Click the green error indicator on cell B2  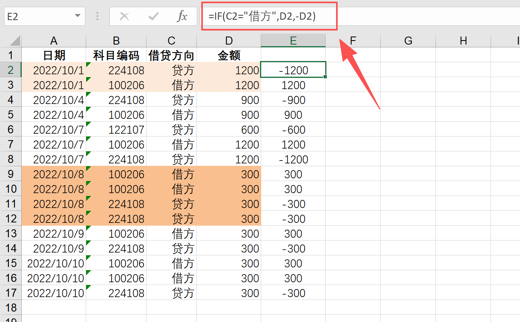(88, 64)
